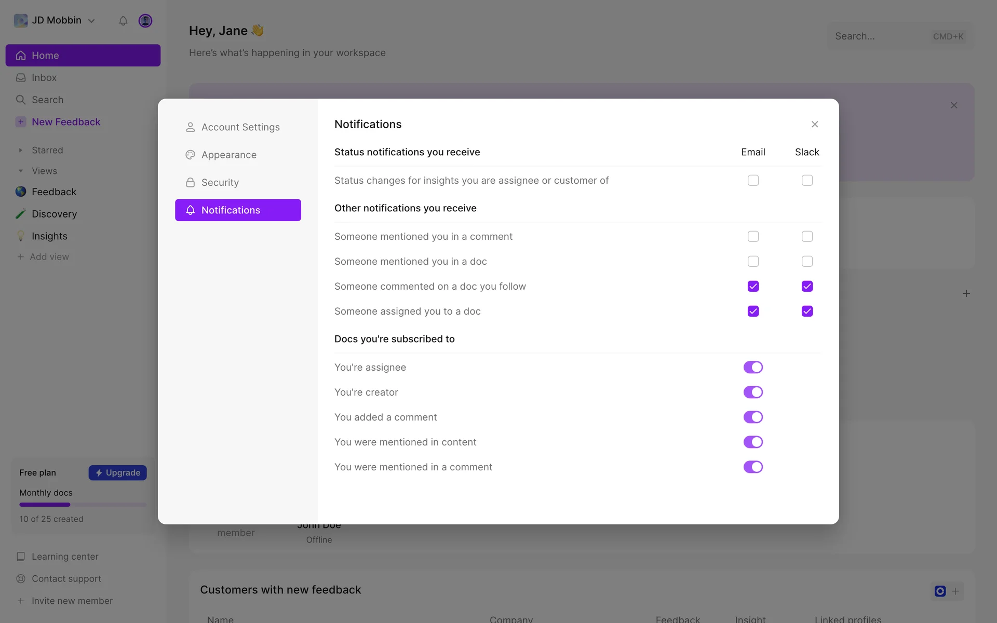This screenshot has height=623, width=997.
Task: Click the Upgrade plan button
Action: coord(118,472)
